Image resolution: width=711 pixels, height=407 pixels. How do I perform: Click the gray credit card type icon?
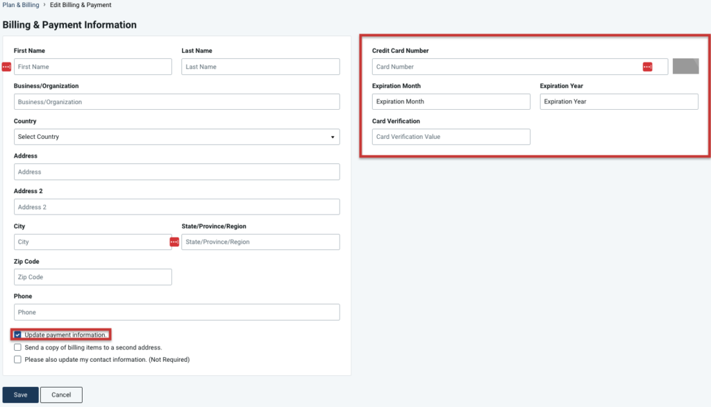pos(685,67)
